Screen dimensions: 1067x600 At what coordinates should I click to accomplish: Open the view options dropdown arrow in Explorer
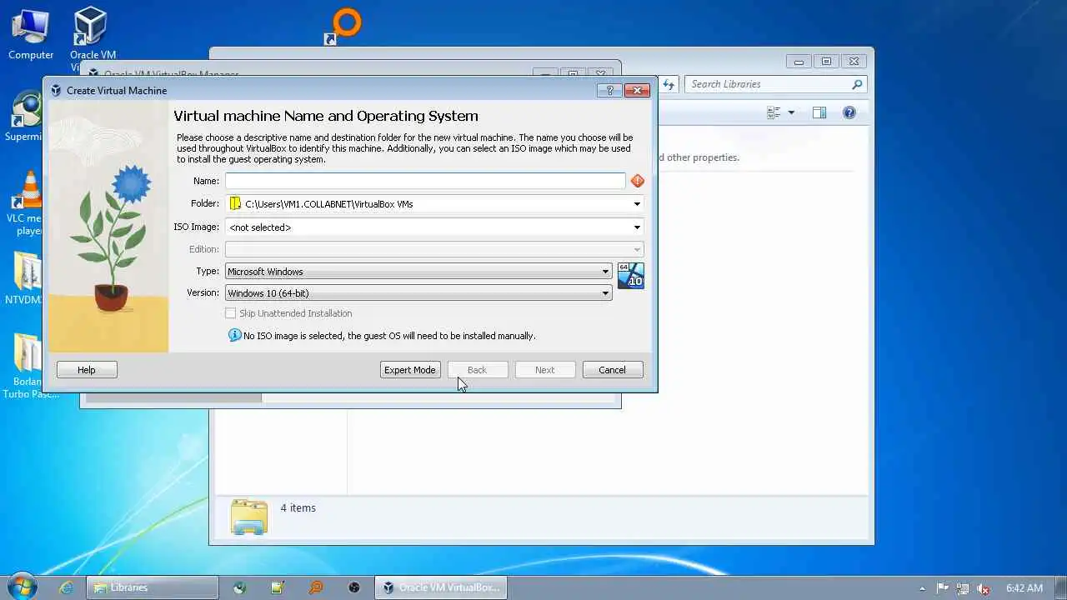[x=791, y=112]
